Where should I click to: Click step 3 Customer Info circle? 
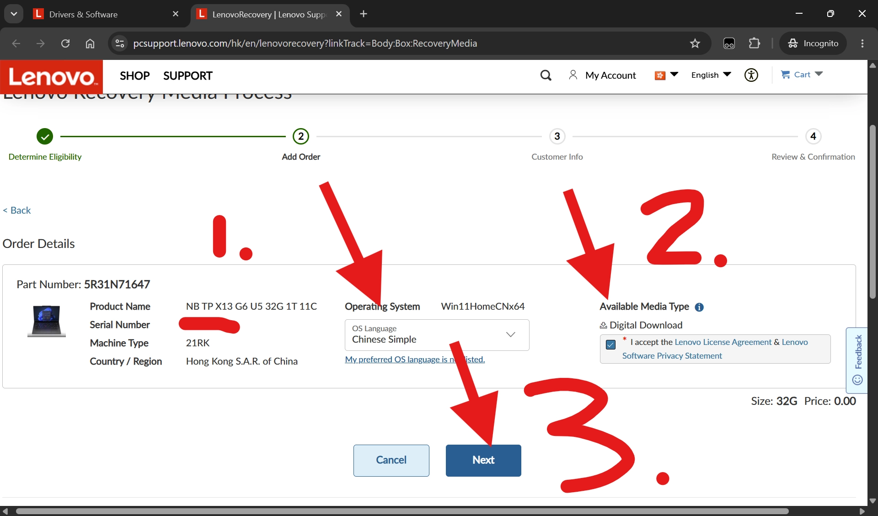557,136
